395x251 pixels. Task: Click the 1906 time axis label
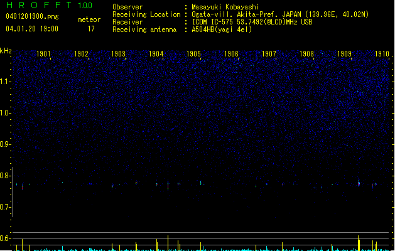[231, 54]
